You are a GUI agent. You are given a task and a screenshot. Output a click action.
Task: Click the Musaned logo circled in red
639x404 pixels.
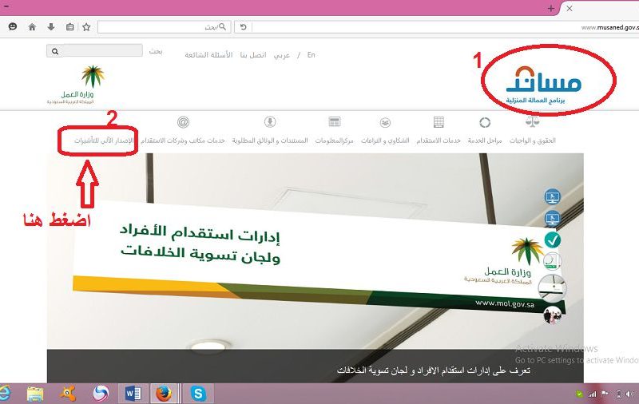(546, 82)
